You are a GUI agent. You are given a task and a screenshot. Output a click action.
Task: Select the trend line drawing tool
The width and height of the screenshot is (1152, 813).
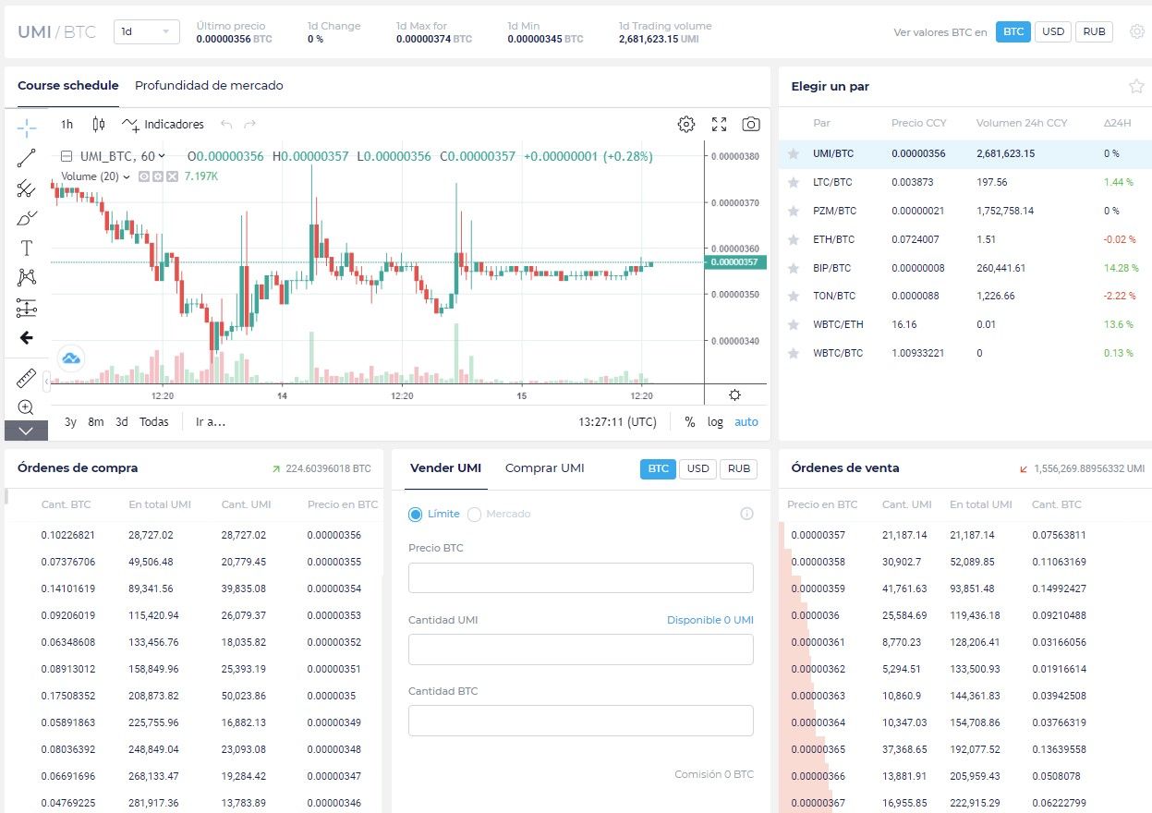click(x=26, y=157)
